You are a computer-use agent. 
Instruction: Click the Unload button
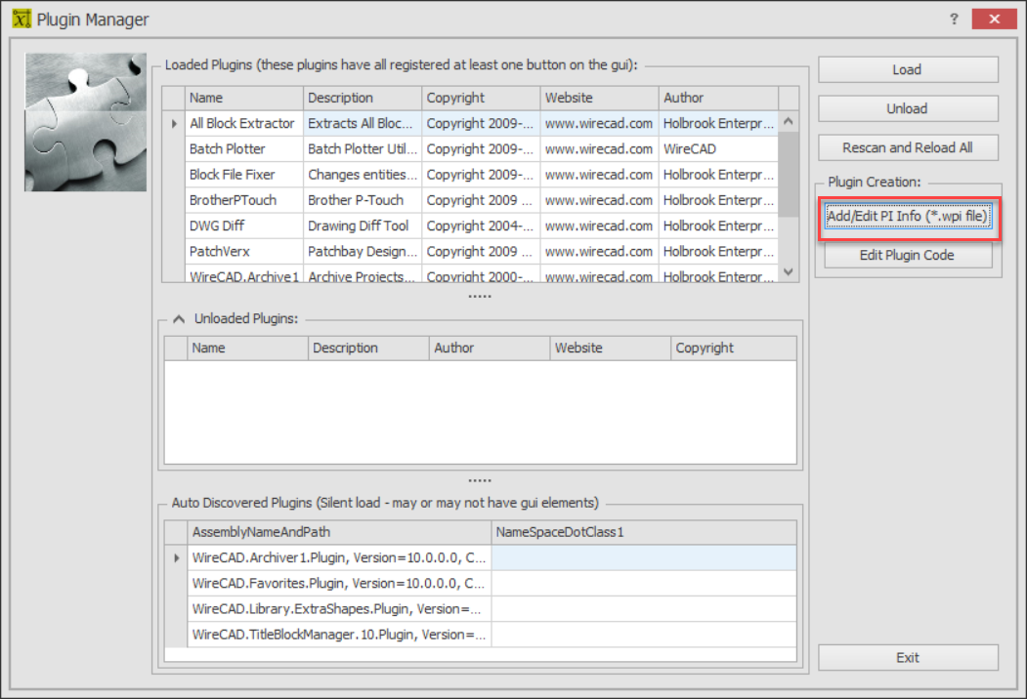pos(908,108)
